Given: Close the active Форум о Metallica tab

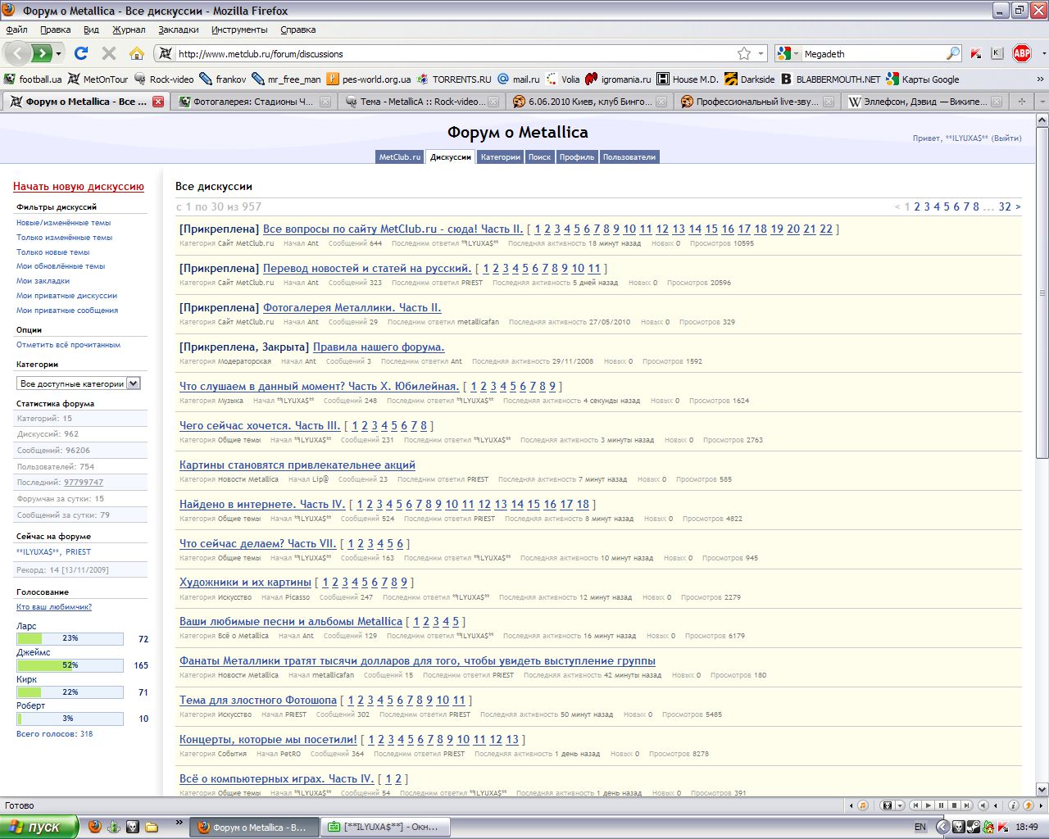Looking at the screenshot, I should (158, 102).
